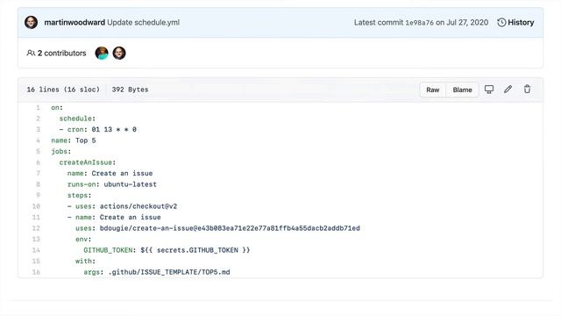The width and height of the screenshot is (561, 316).
Task: Click the 'jobs:' code line
Action: click(x=61, y=151)
